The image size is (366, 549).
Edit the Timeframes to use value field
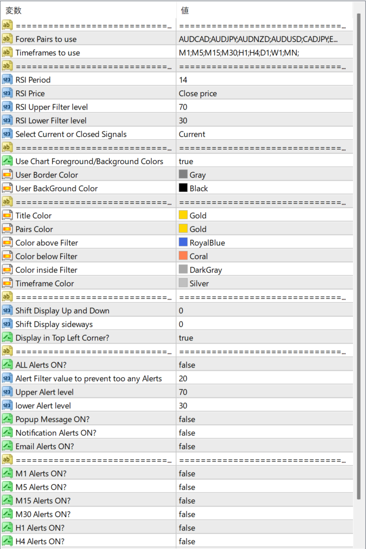(x=265, y=53)
